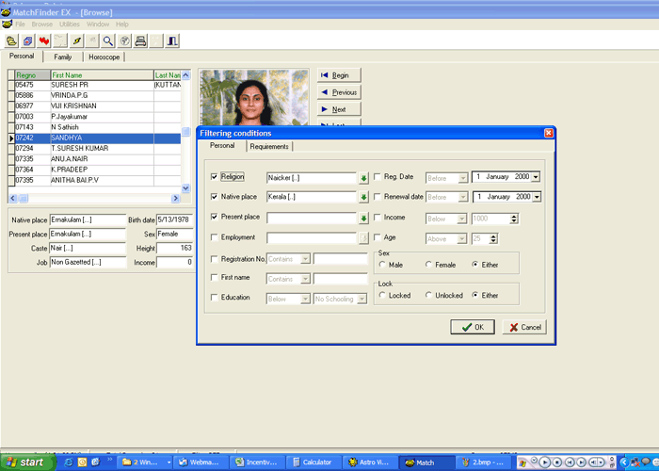Image resolution: width=659 pixels, height=471 pixels.
Task: Enable the Age filter checkbox
Action: pyautogui.click(x=378, y=237)
